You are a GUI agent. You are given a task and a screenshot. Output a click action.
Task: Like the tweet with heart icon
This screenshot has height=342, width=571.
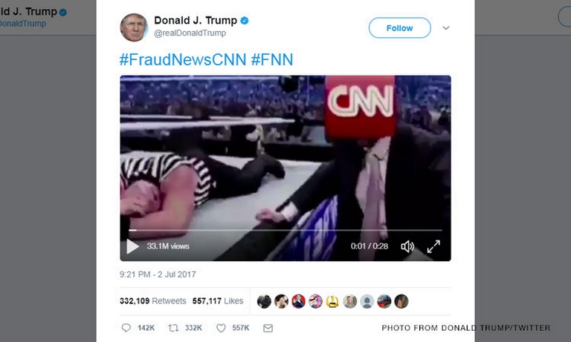(x=221, y=328)
